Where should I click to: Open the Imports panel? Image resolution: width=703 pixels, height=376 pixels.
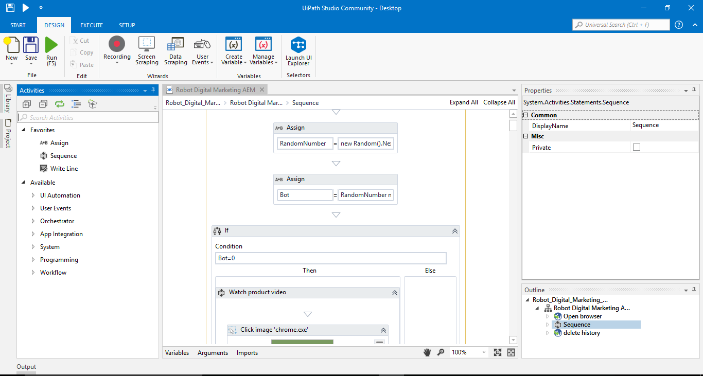point(247,353)
